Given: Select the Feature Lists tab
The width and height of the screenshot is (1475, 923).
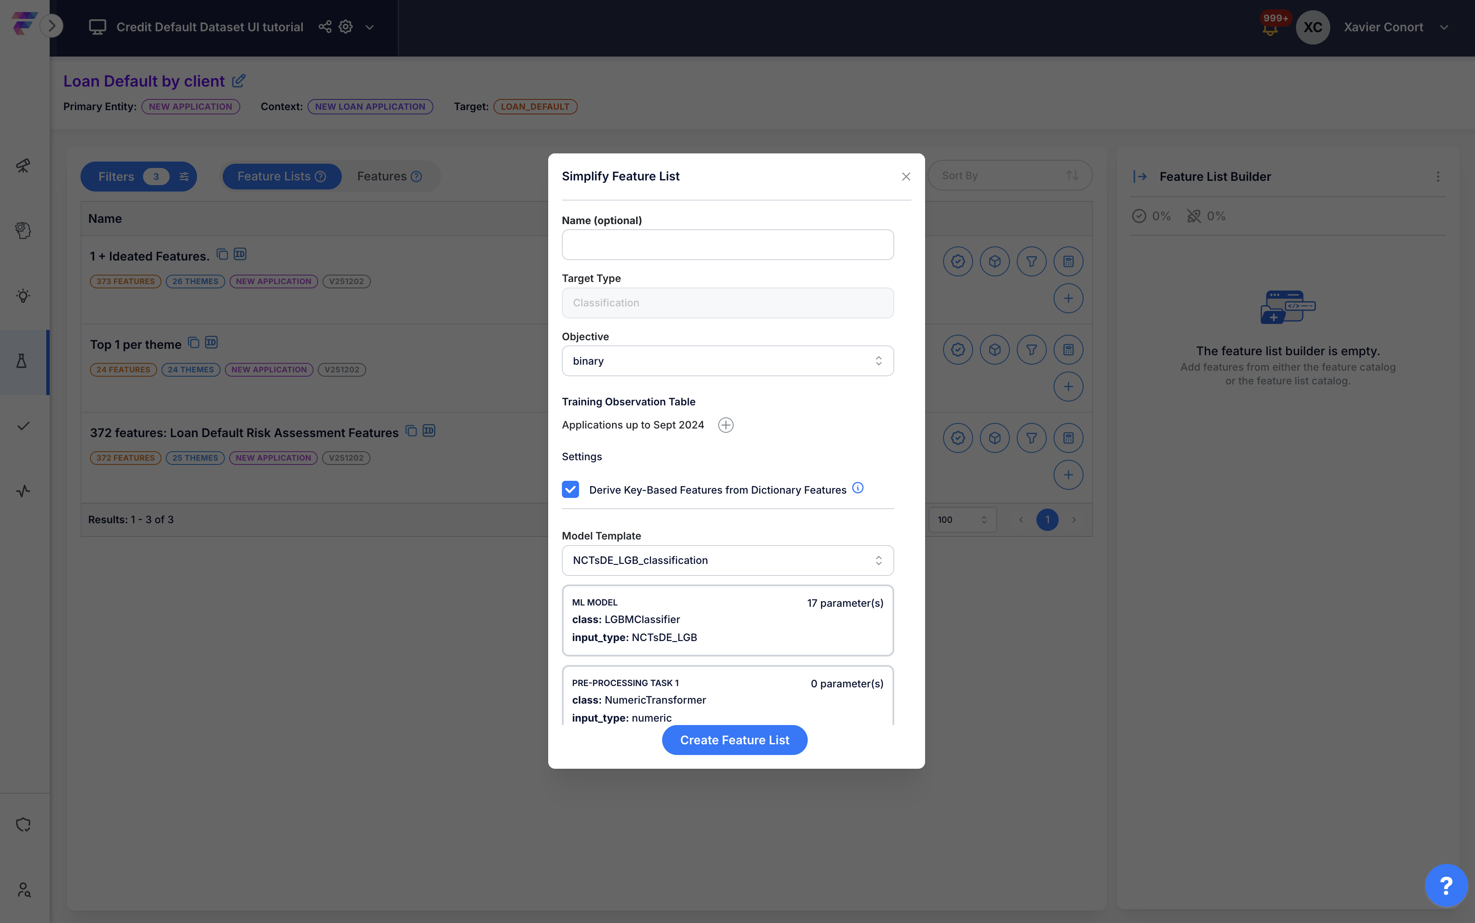Looking at the screenshot, I should coord(281,177).
